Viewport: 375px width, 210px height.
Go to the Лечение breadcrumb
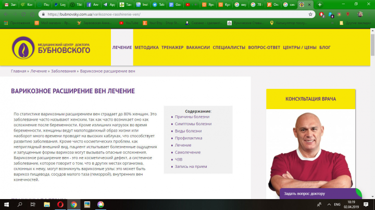pos(39,71)
